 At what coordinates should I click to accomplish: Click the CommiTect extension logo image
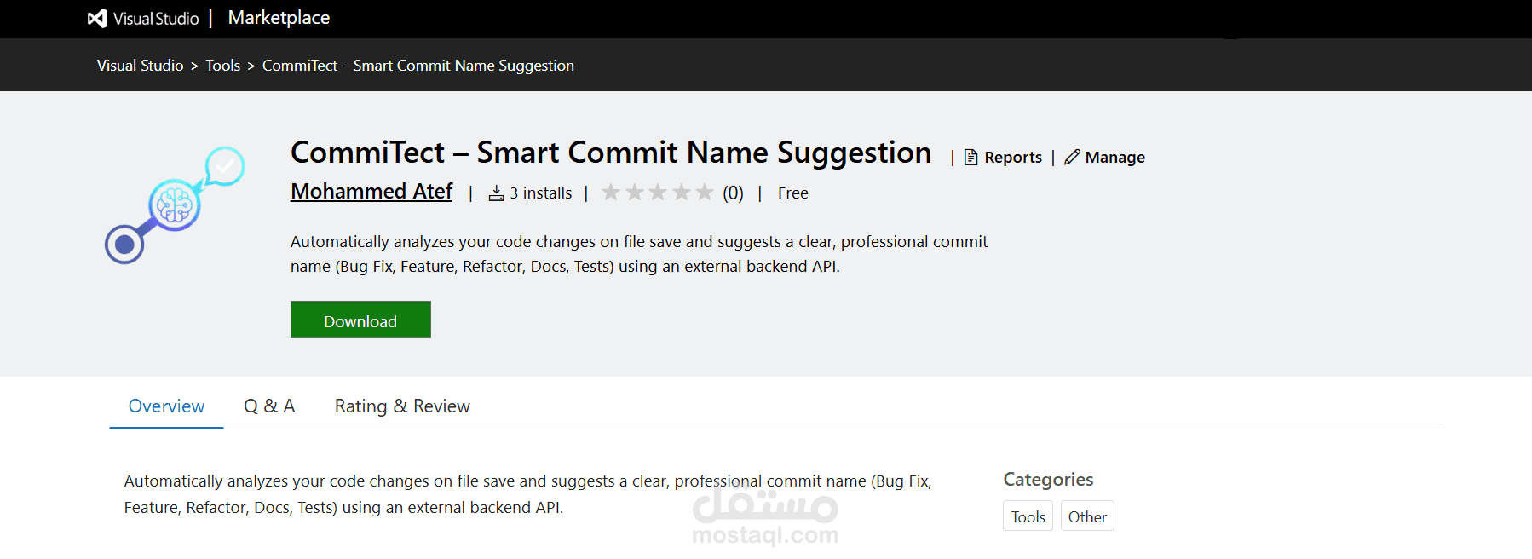tap(175, 205)
